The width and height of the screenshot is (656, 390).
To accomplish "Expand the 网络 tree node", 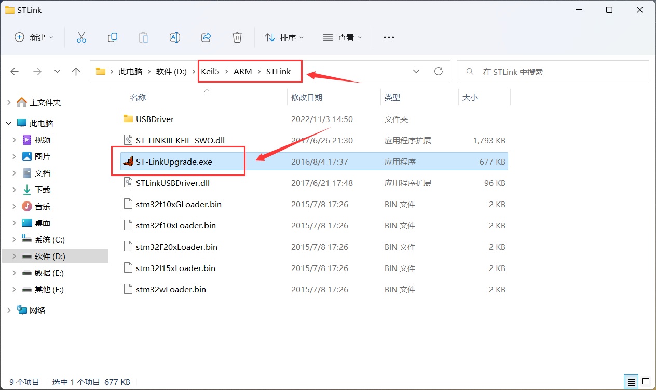I will (9, 310).
